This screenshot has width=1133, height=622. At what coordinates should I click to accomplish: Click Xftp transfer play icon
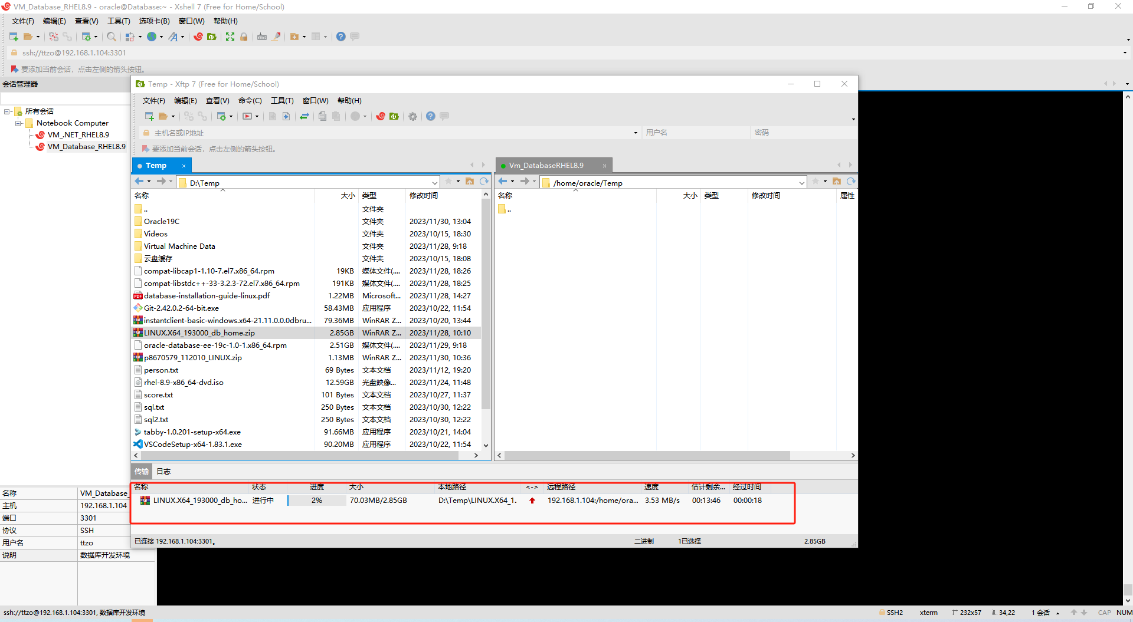247,116
